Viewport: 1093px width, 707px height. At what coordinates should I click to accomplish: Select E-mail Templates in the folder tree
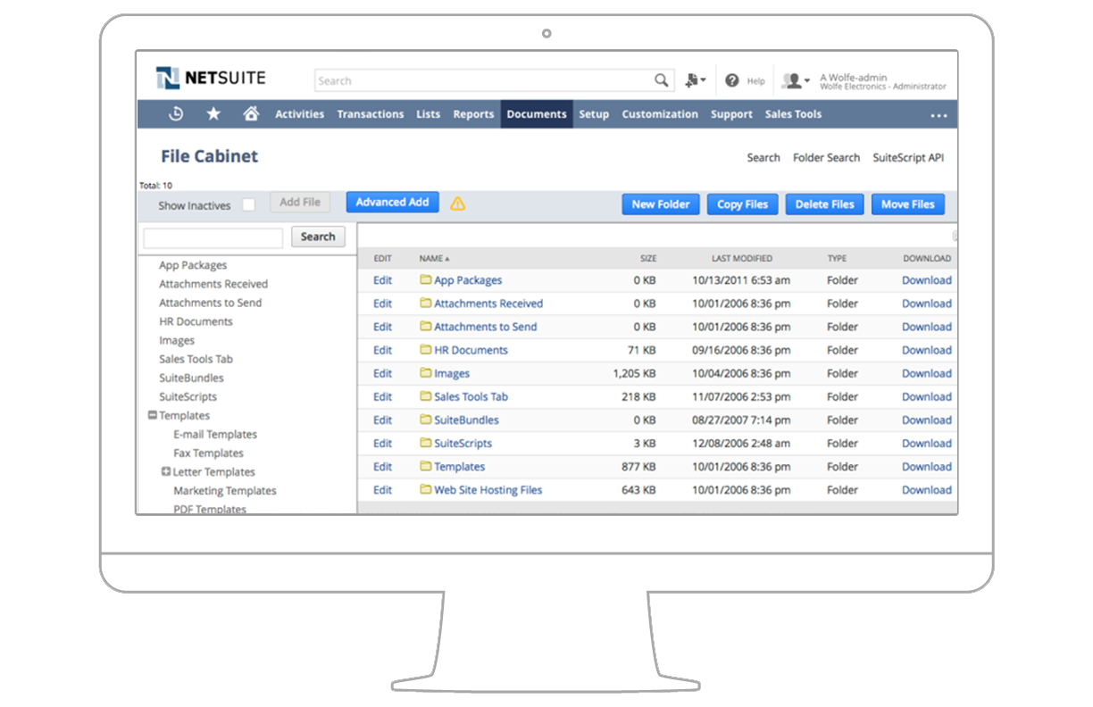[x=215, y=434]
